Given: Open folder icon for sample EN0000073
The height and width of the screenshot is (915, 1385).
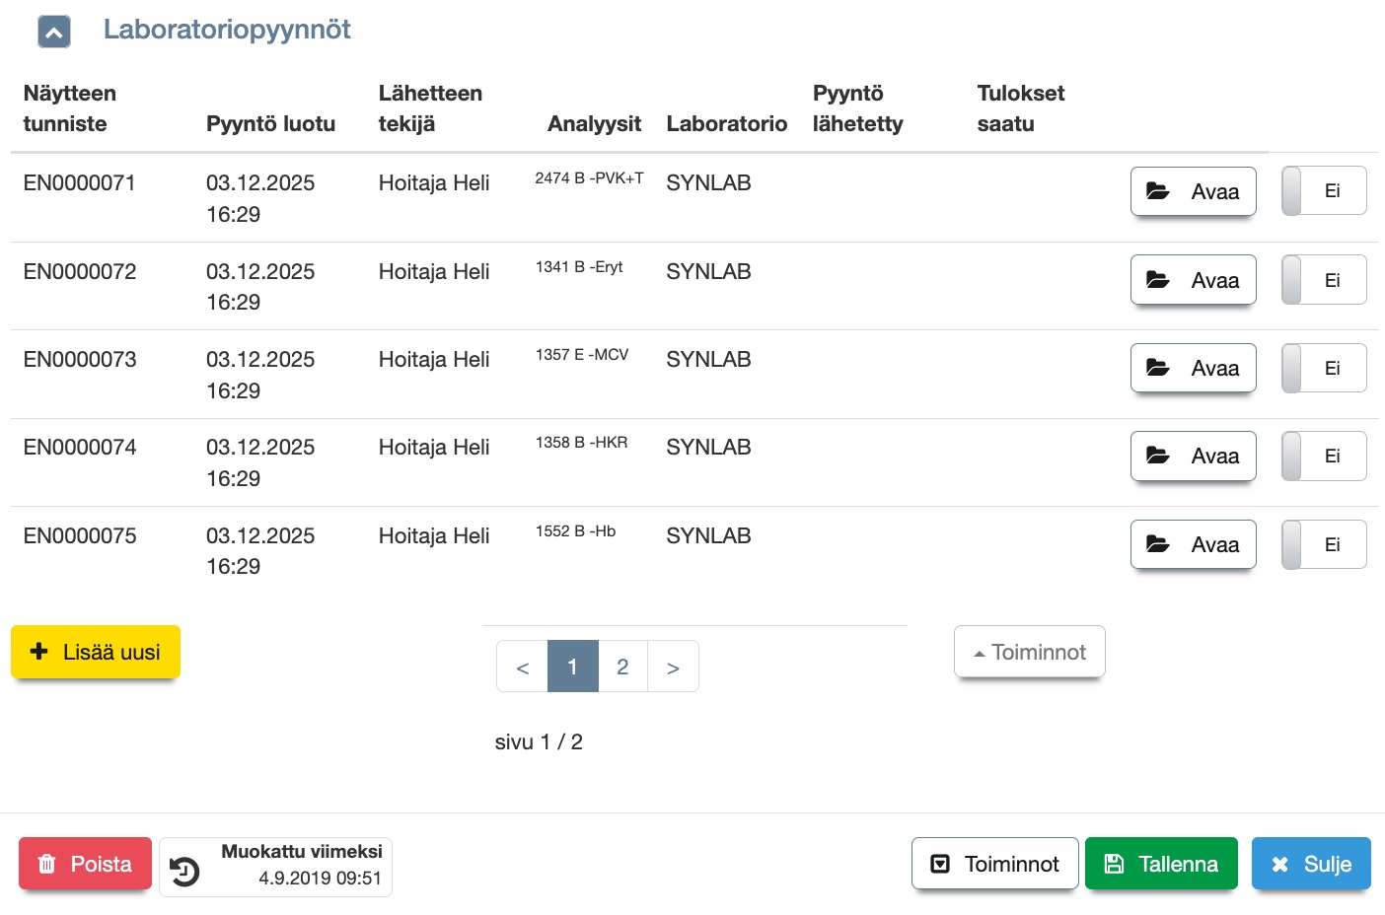Looking at the screenshot, I should point(1158,368).
